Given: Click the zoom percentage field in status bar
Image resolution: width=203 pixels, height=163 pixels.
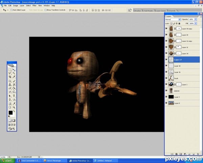Looking at the screenshot, I should pyautogui.click(x=3, y=157).
